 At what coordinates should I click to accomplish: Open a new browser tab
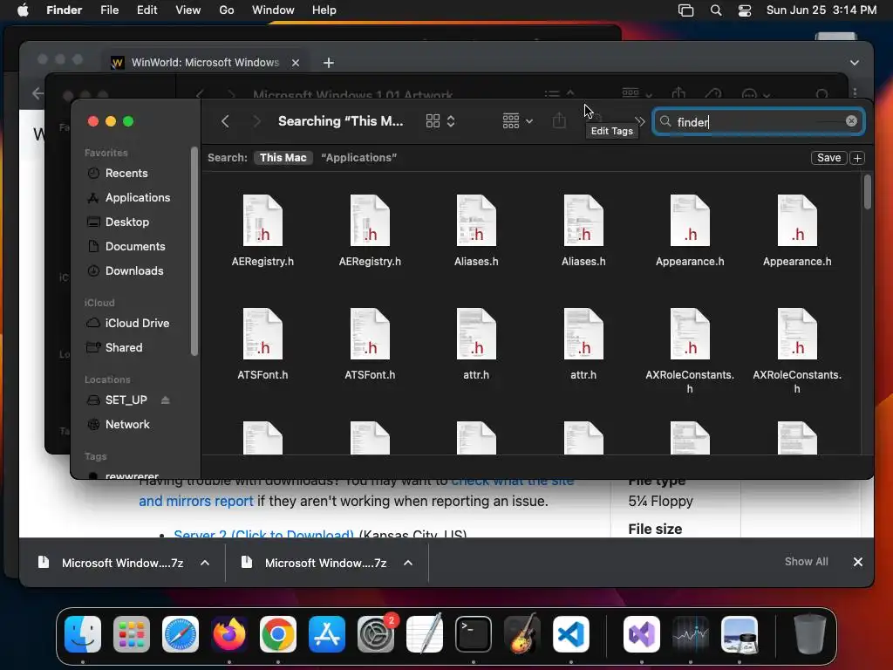pyautogui.click(x=329, y=63)
